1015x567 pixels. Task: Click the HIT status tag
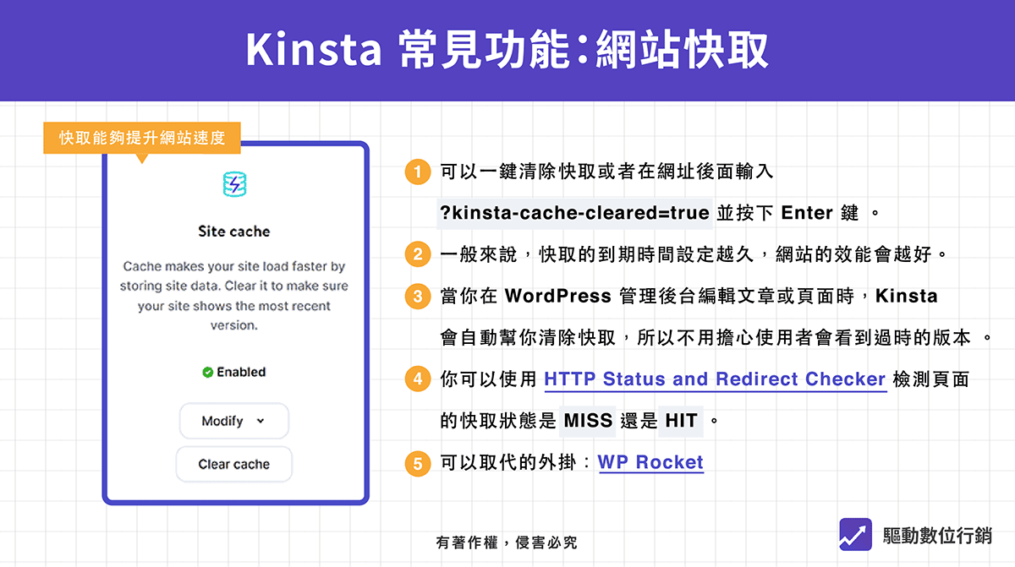click(683, 421)
